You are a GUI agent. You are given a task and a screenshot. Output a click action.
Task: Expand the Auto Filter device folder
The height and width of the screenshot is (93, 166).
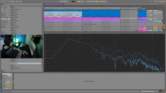11,11
